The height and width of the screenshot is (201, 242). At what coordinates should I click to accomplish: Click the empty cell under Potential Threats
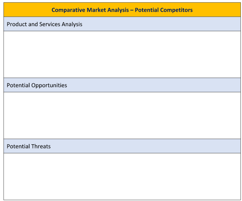pos(122,176)
